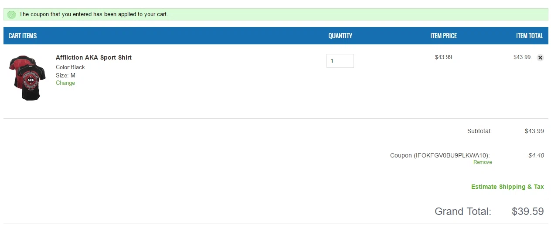Click the Cart Items column header

coord(23,36)
